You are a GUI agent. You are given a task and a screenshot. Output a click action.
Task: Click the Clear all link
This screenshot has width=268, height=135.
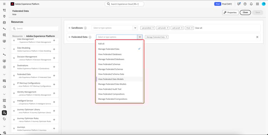tap(198, 28)
